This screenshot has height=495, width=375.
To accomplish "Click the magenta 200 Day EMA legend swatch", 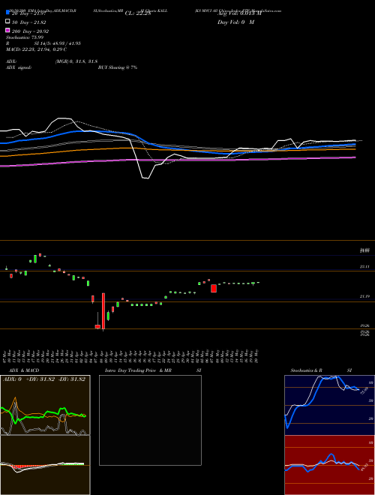I will pyautogui.click(x=7, y=30).
